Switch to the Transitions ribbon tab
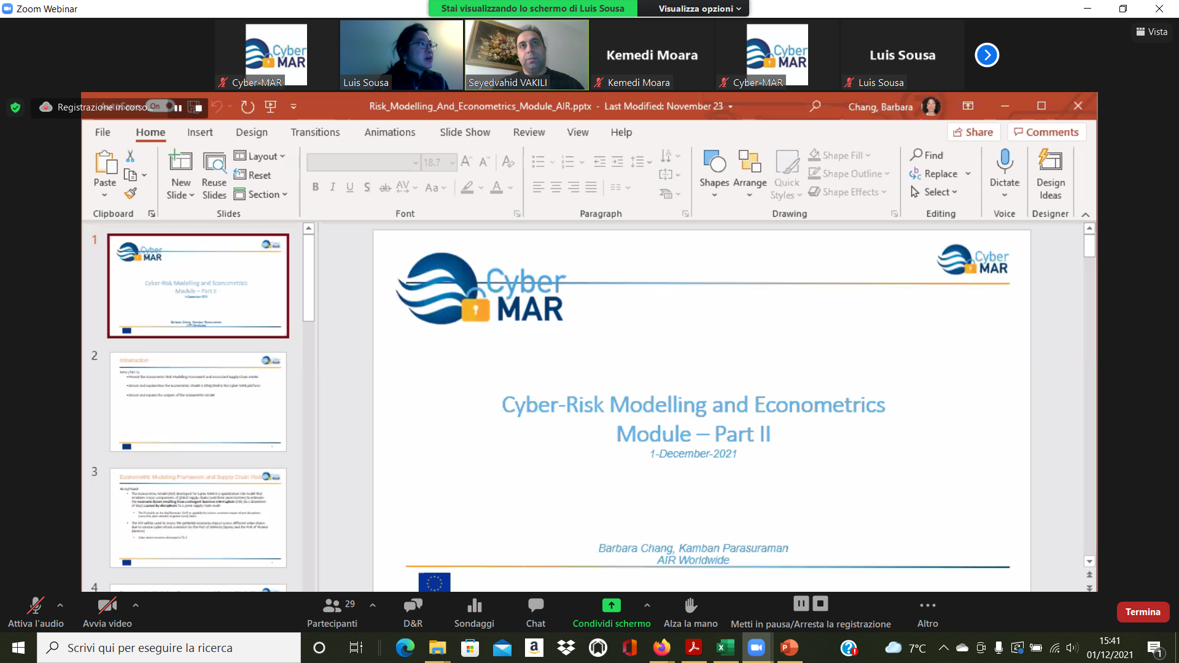The image size is (1179, 663). coord(315,132)
